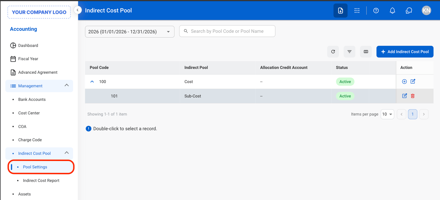
Task: Click the Active status badge in row 101
Action: (x=345, y=96)
